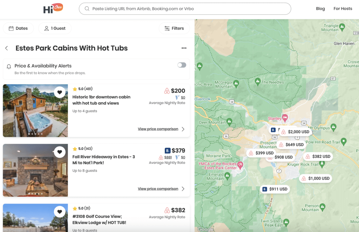Open the three-dot more options menu

184,48
